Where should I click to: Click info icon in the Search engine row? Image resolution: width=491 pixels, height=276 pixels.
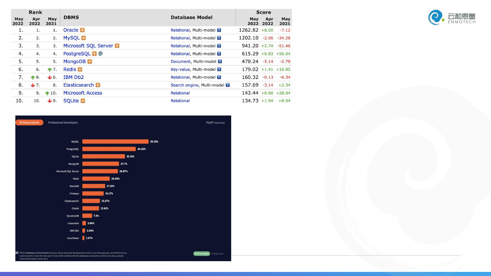pos(228,85)
